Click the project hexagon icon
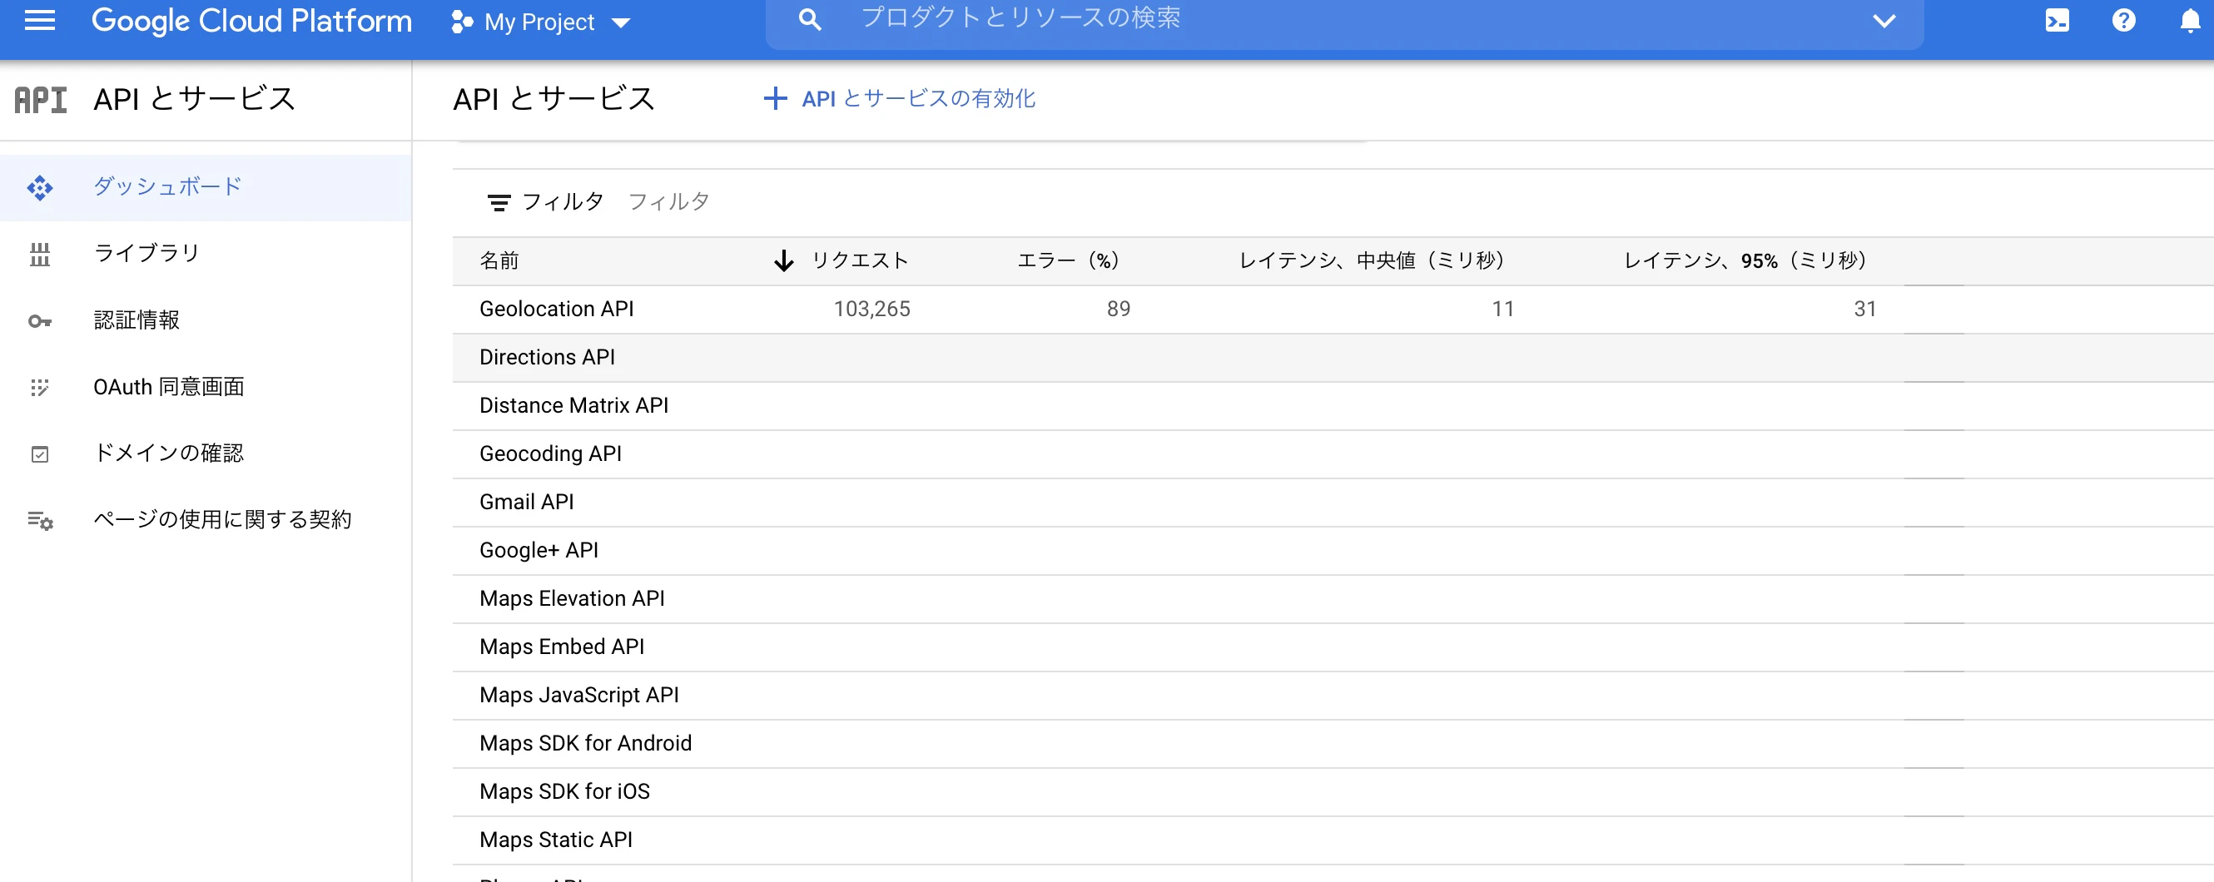 coord(463,22)
